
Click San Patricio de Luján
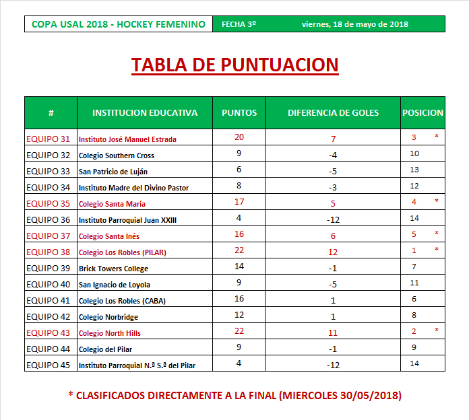[113, 172]
